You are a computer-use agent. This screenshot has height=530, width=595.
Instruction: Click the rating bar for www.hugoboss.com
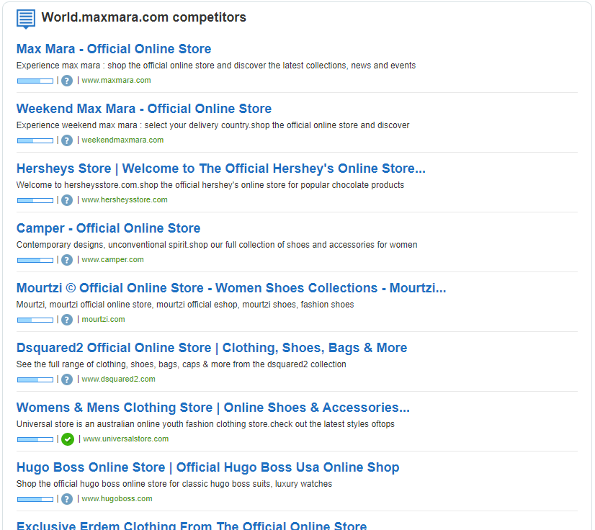[35, 499]
